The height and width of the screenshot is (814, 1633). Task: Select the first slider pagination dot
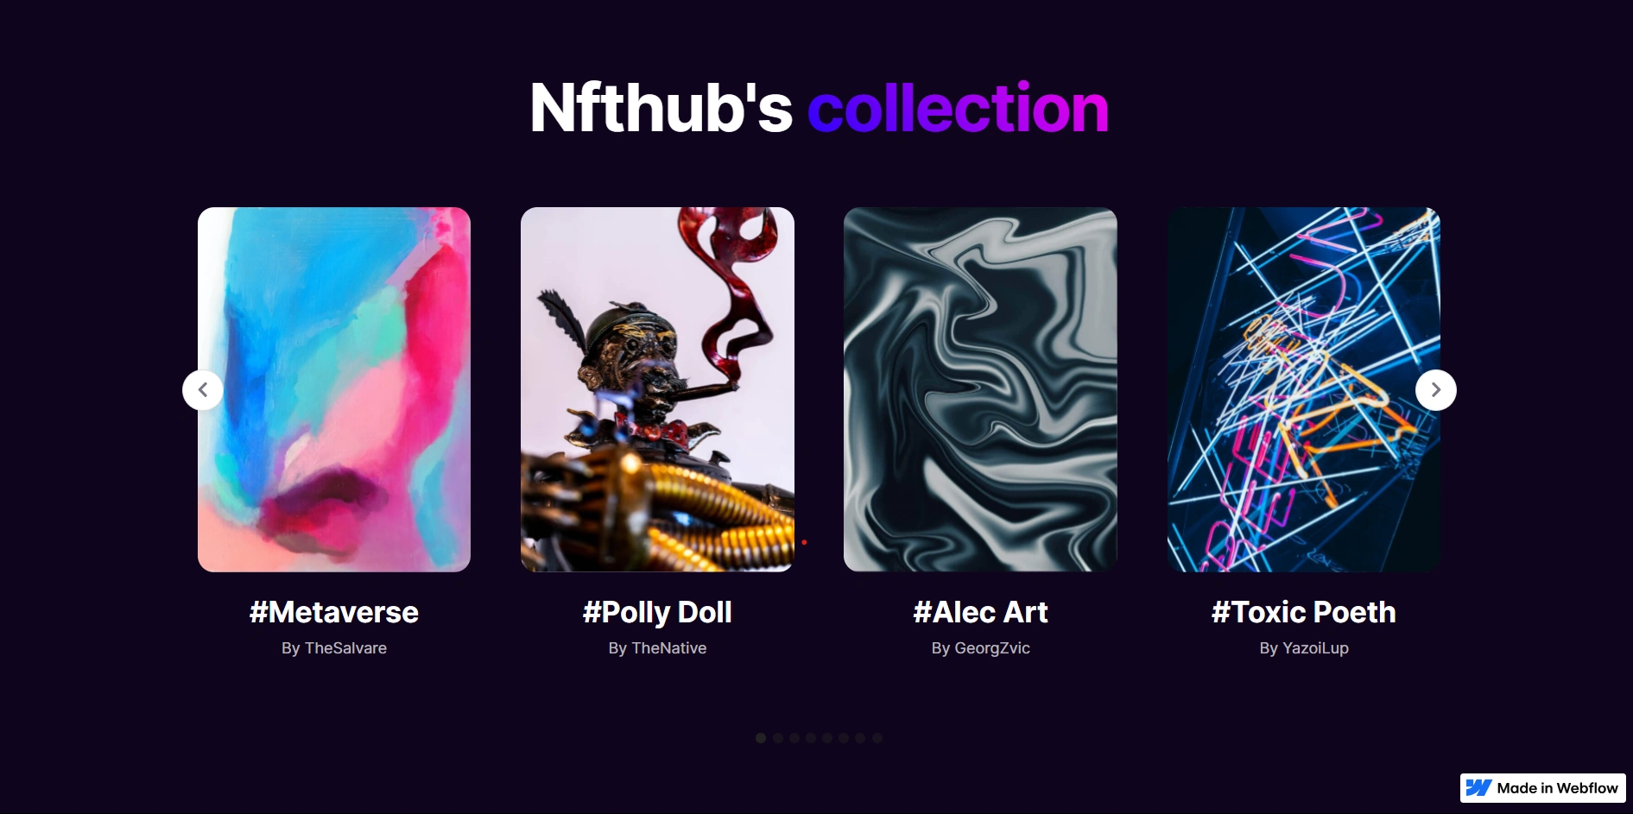(761, 738)
